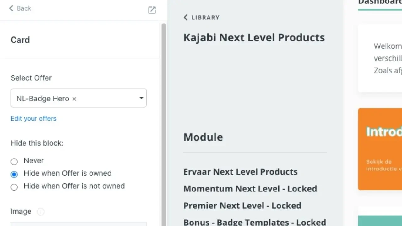Click the Edit your offers link
This screenshot has width=402, height=226.
pyautogui.click(x=33, y=118)
